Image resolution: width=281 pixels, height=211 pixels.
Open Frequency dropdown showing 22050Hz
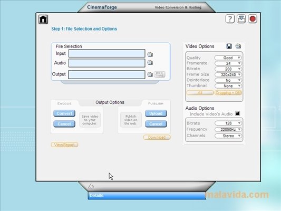point(228,129)
